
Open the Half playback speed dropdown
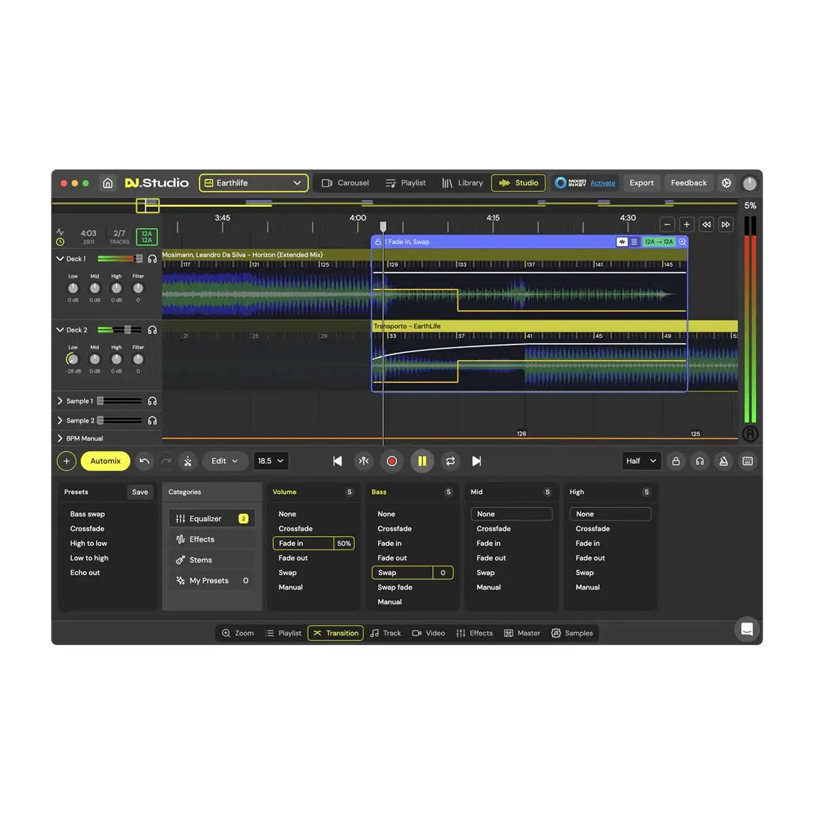pos(640,461)
